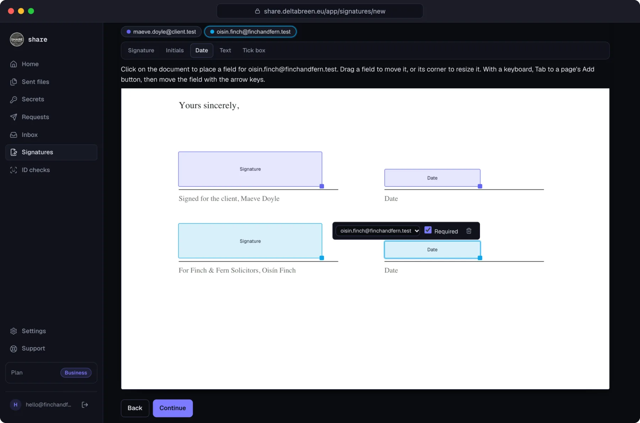The image size is (640, 423).
Task: Delete field using trash icon
Action: tap(469, 231)
